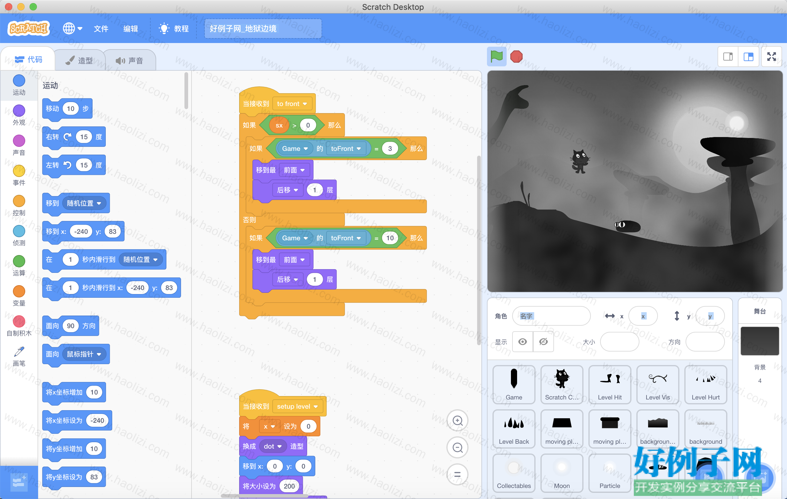This screenshot has height=499, width=787.
Task: Select the Level Hurt sprite
Action: click(706, 385)
